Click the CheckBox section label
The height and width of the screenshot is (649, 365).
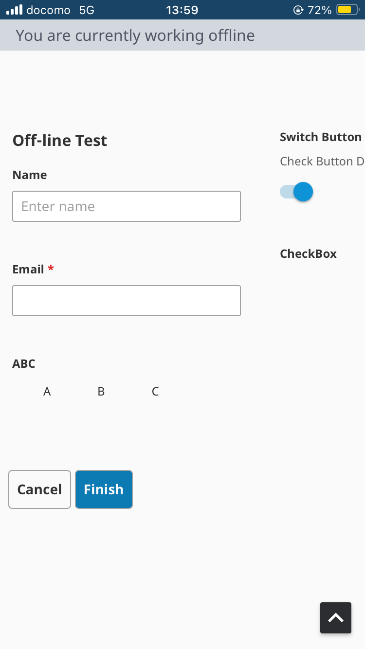308,253
